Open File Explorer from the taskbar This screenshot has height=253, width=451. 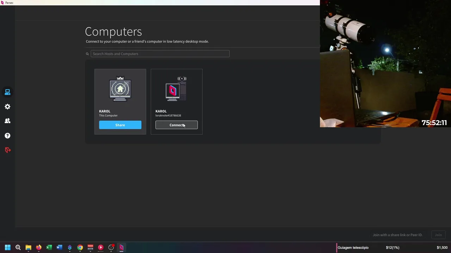coord(28,247)
